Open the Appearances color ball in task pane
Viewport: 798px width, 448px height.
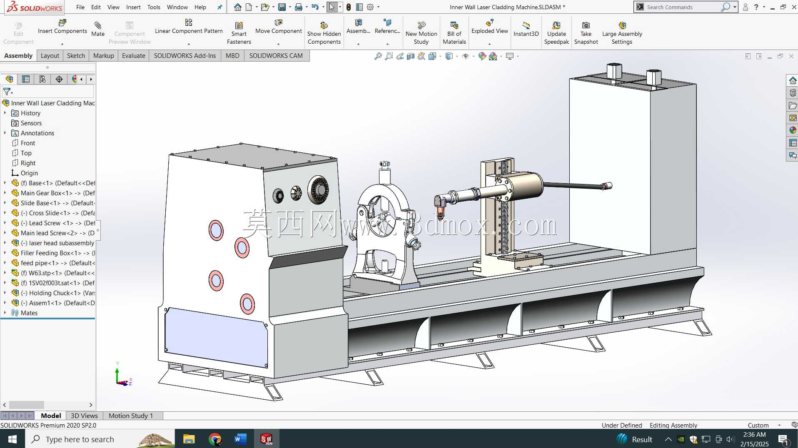[x=793, y=130]
